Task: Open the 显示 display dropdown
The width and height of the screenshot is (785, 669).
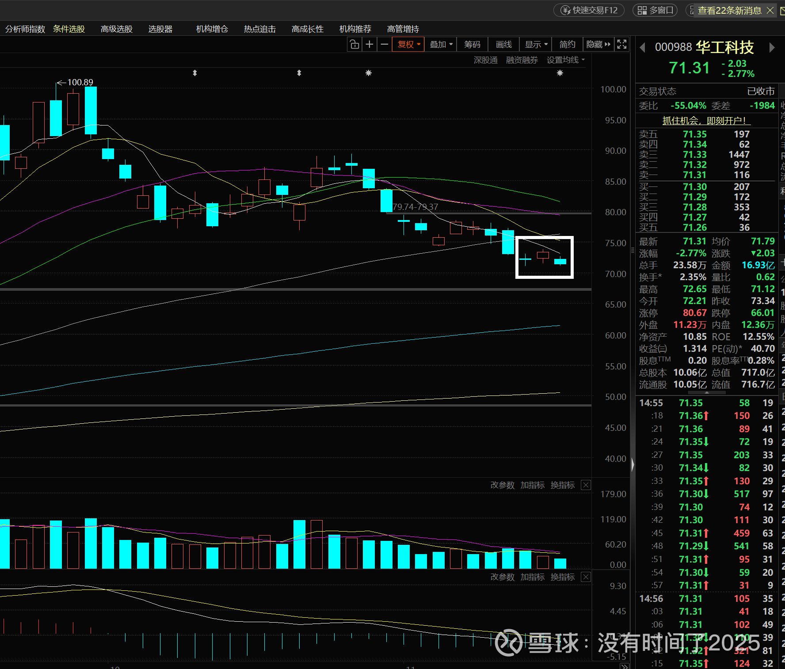Action: click(x=536, y=44)
